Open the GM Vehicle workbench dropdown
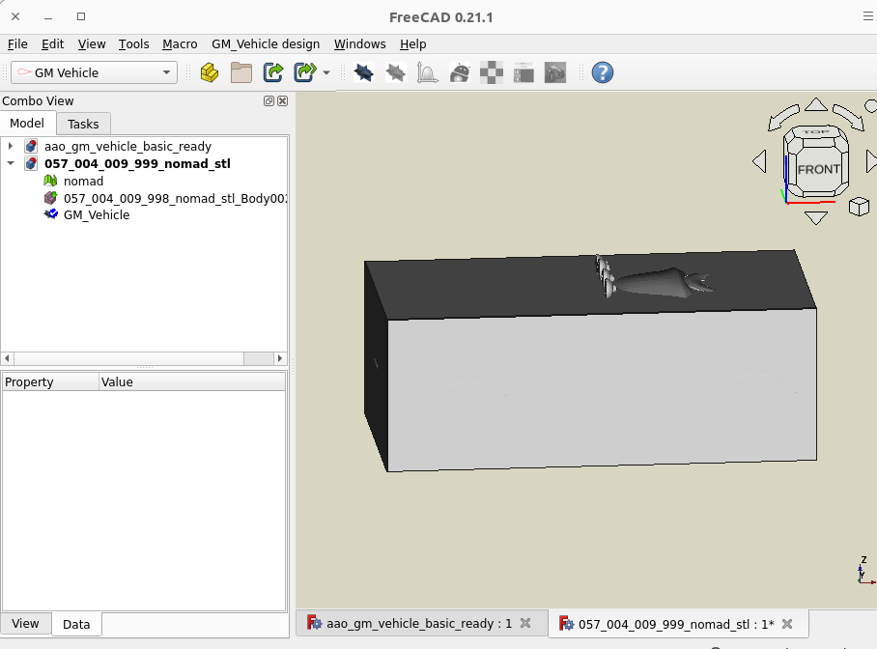 coord(94,72)
